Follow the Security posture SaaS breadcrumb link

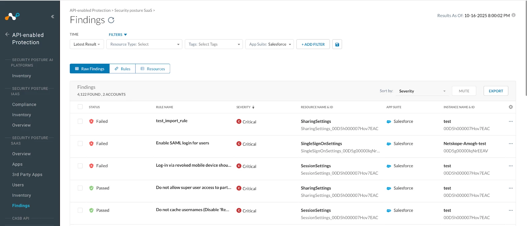tap(133, 11)
